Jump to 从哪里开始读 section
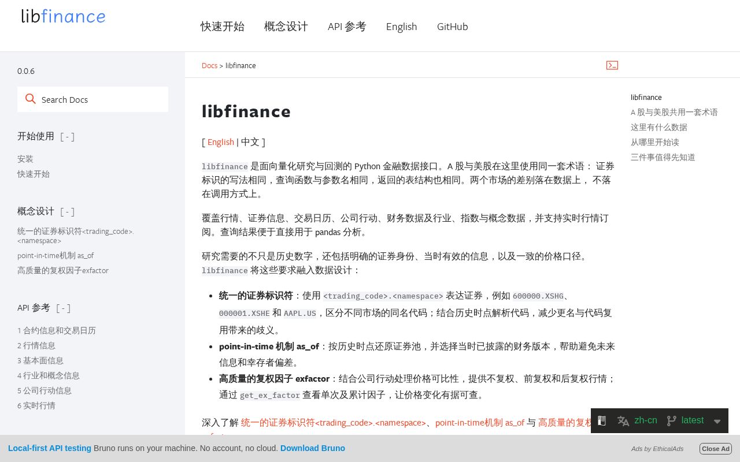Viewport: 740px width, 462px height. pos(655,142)
